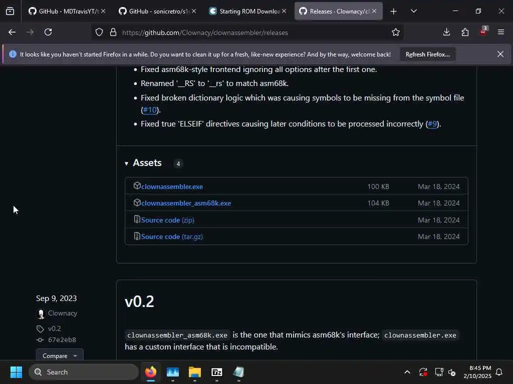Open the Windows Start menu
The height and width of the screenshot is (384, 513).
(16, 372)
